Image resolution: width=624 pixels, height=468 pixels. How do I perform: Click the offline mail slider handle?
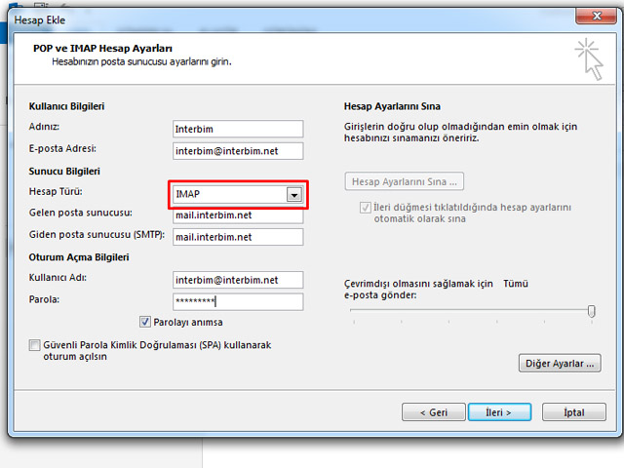(x=591, y=310)
